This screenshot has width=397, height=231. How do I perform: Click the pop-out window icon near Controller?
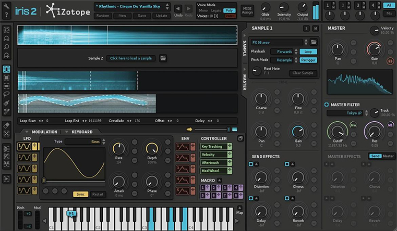240,138
